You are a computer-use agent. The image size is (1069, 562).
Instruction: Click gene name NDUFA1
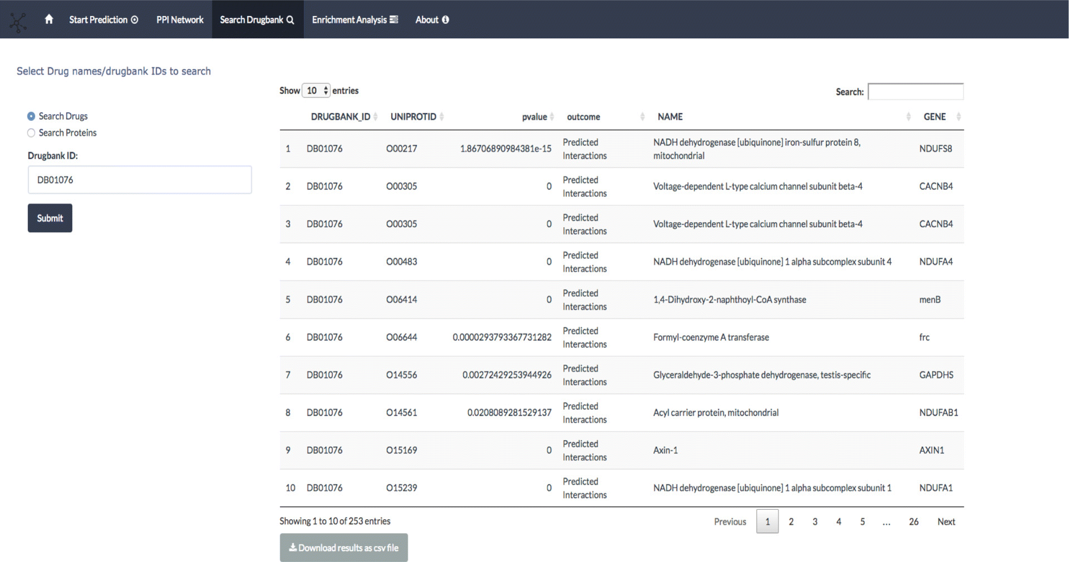tap(936, 488)
